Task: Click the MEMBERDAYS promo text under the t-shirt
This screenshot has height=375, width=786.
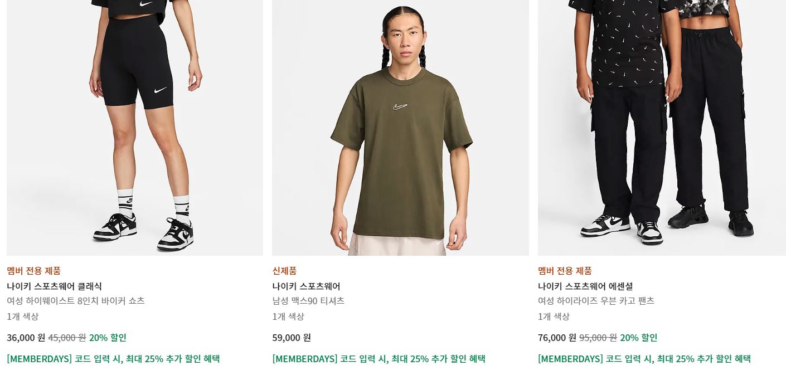Action: pos(379,359)
